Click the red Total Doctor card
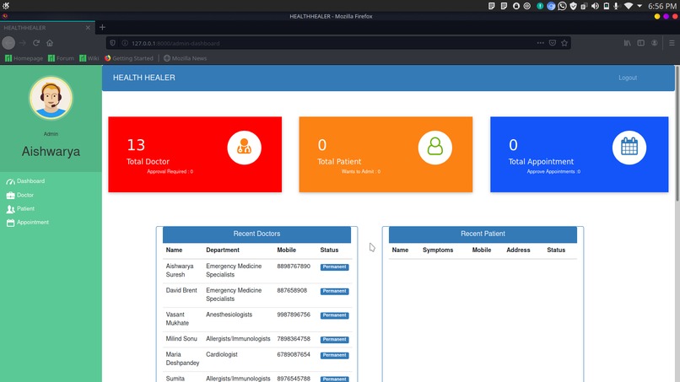 click(195, 154)
